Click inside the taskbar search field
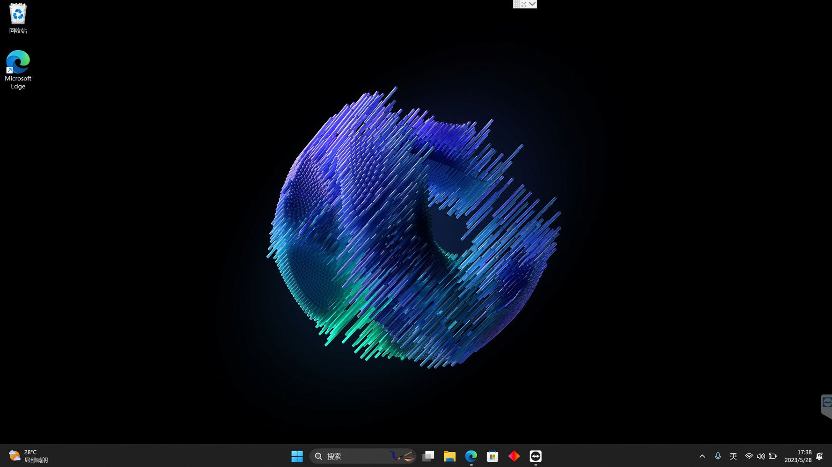 tap(356, 456)
